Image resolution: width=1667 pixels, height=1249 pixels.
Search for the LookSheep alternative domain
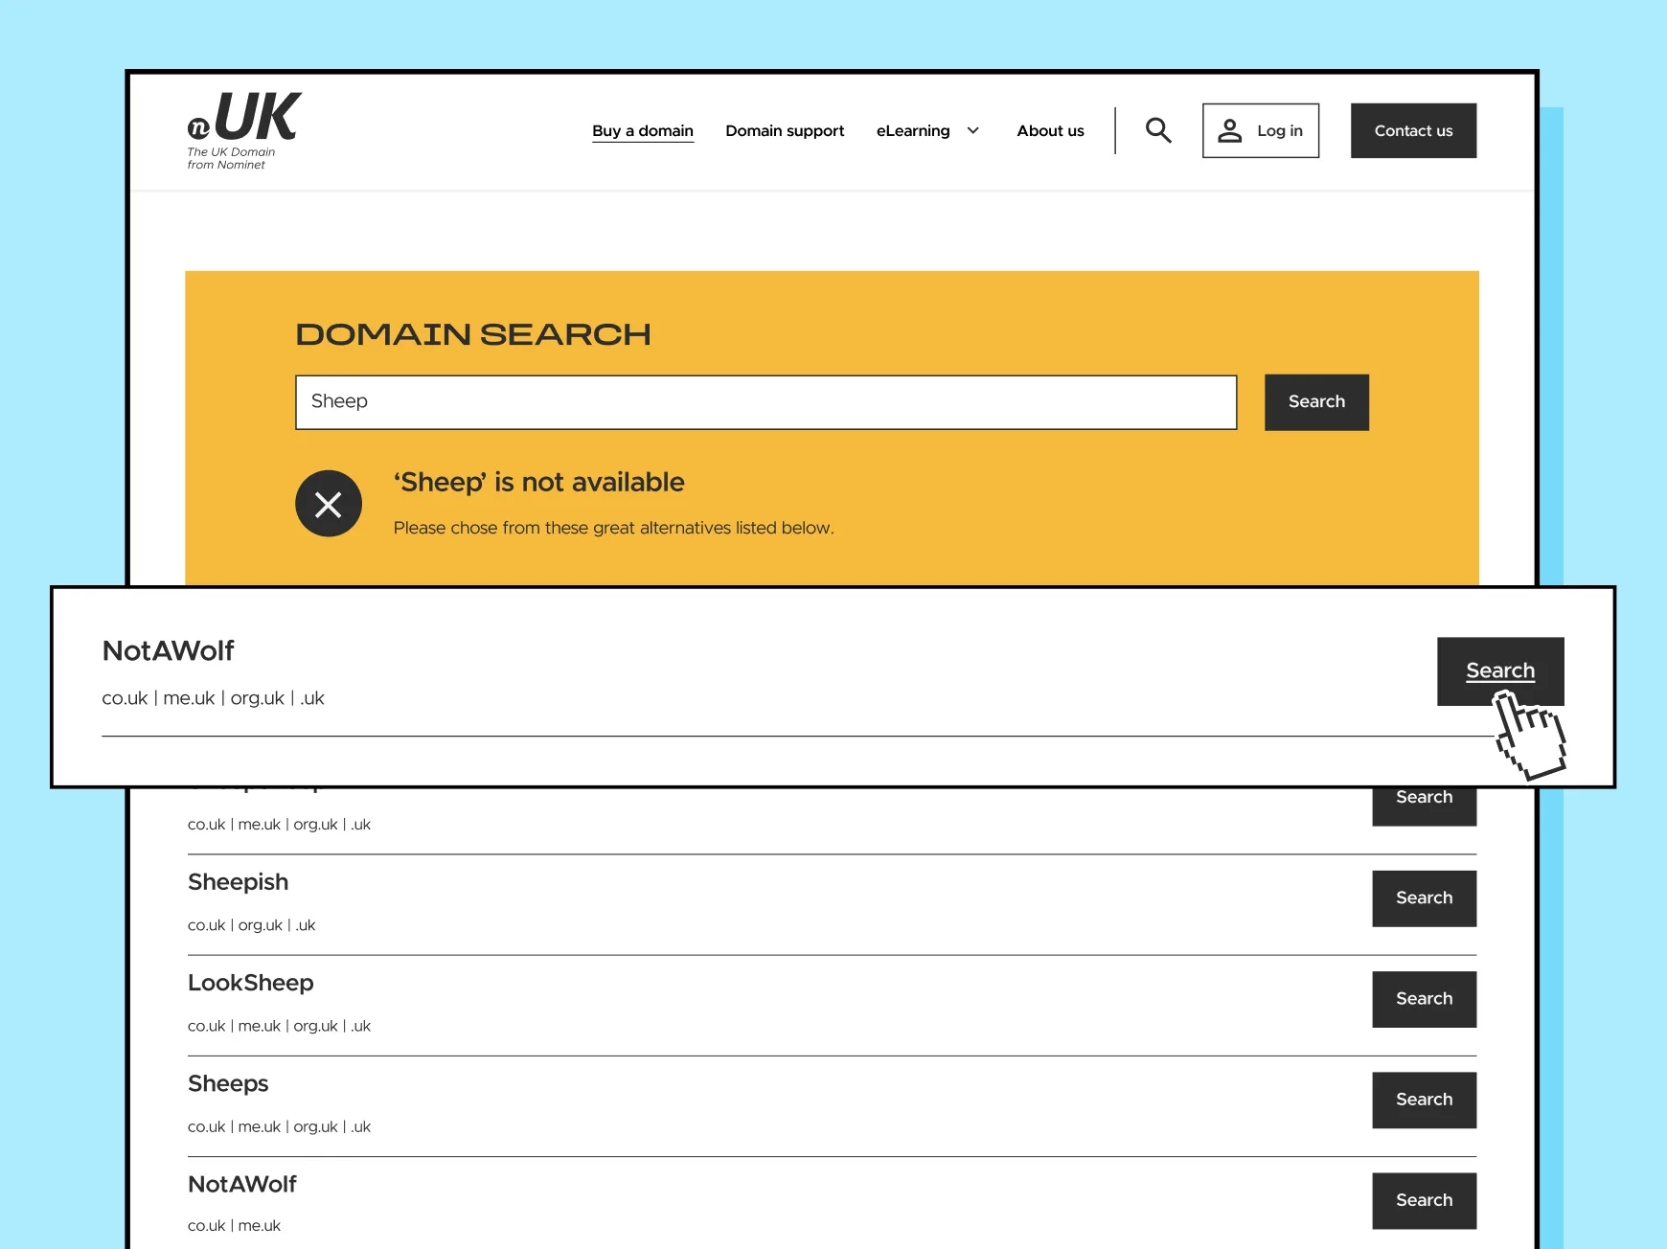(1424, 999)
